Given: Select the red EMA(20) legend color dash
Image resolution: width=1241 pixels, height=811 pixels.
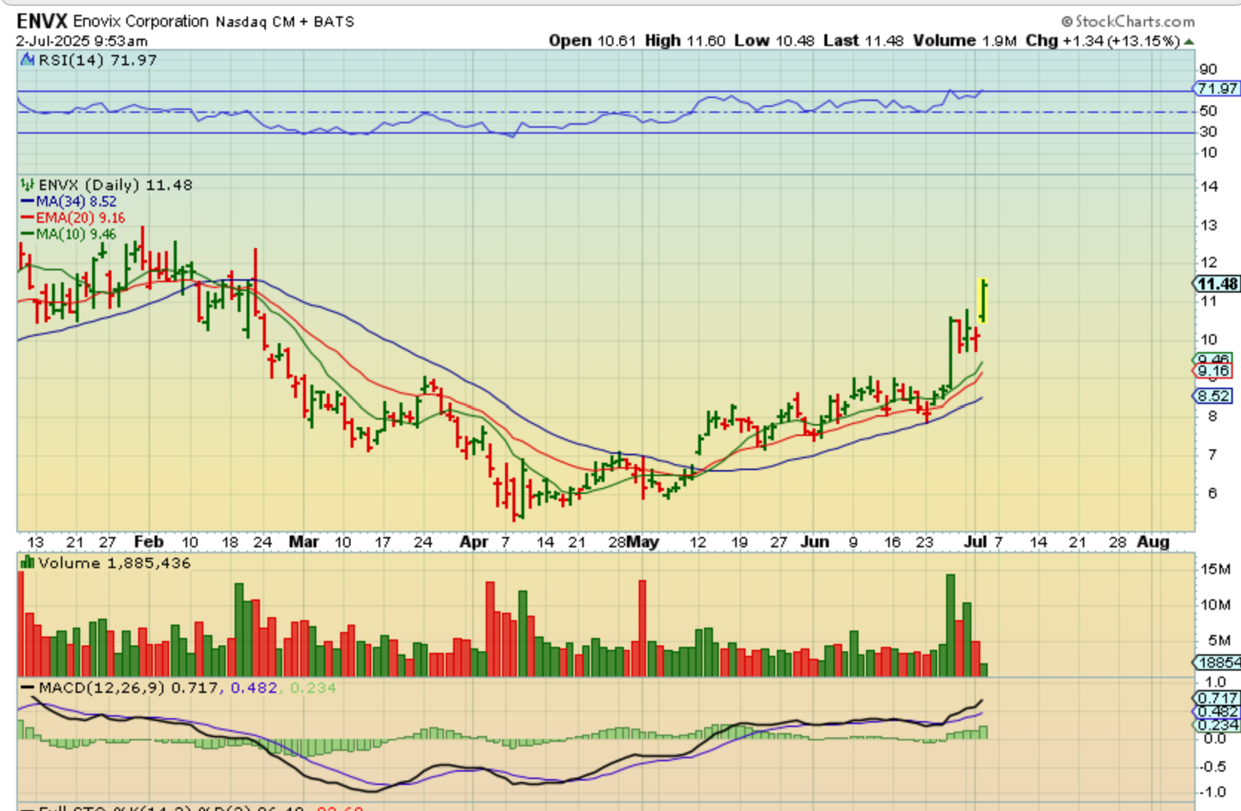Looking at the screenshot, I should click(x=27, y=218).
